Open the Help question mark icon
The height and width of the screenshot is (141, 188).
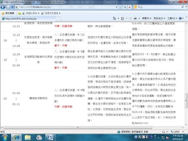pos(181,19)
